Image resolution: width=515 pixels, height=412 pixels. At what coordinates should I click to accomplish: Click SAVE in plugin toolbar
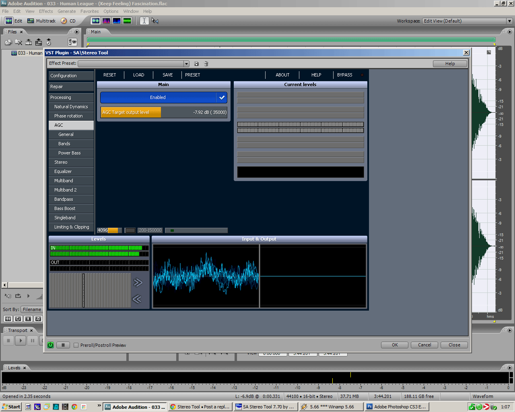[168, 75]
